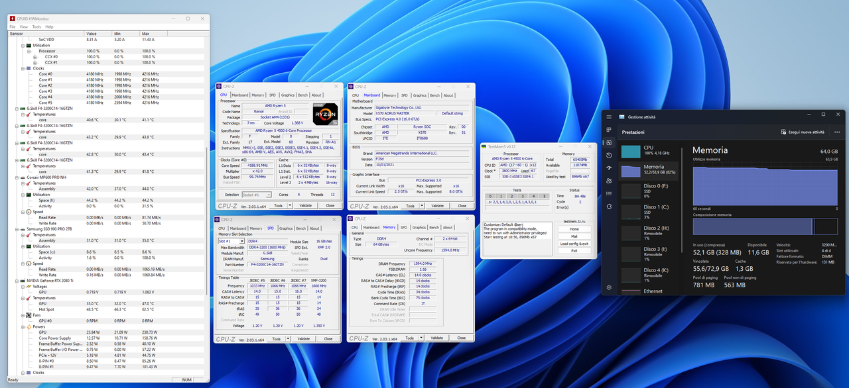Viewport: 849px width, 388px height.
Task: Open Task Manager settings gear
Action: pos(610,287)
